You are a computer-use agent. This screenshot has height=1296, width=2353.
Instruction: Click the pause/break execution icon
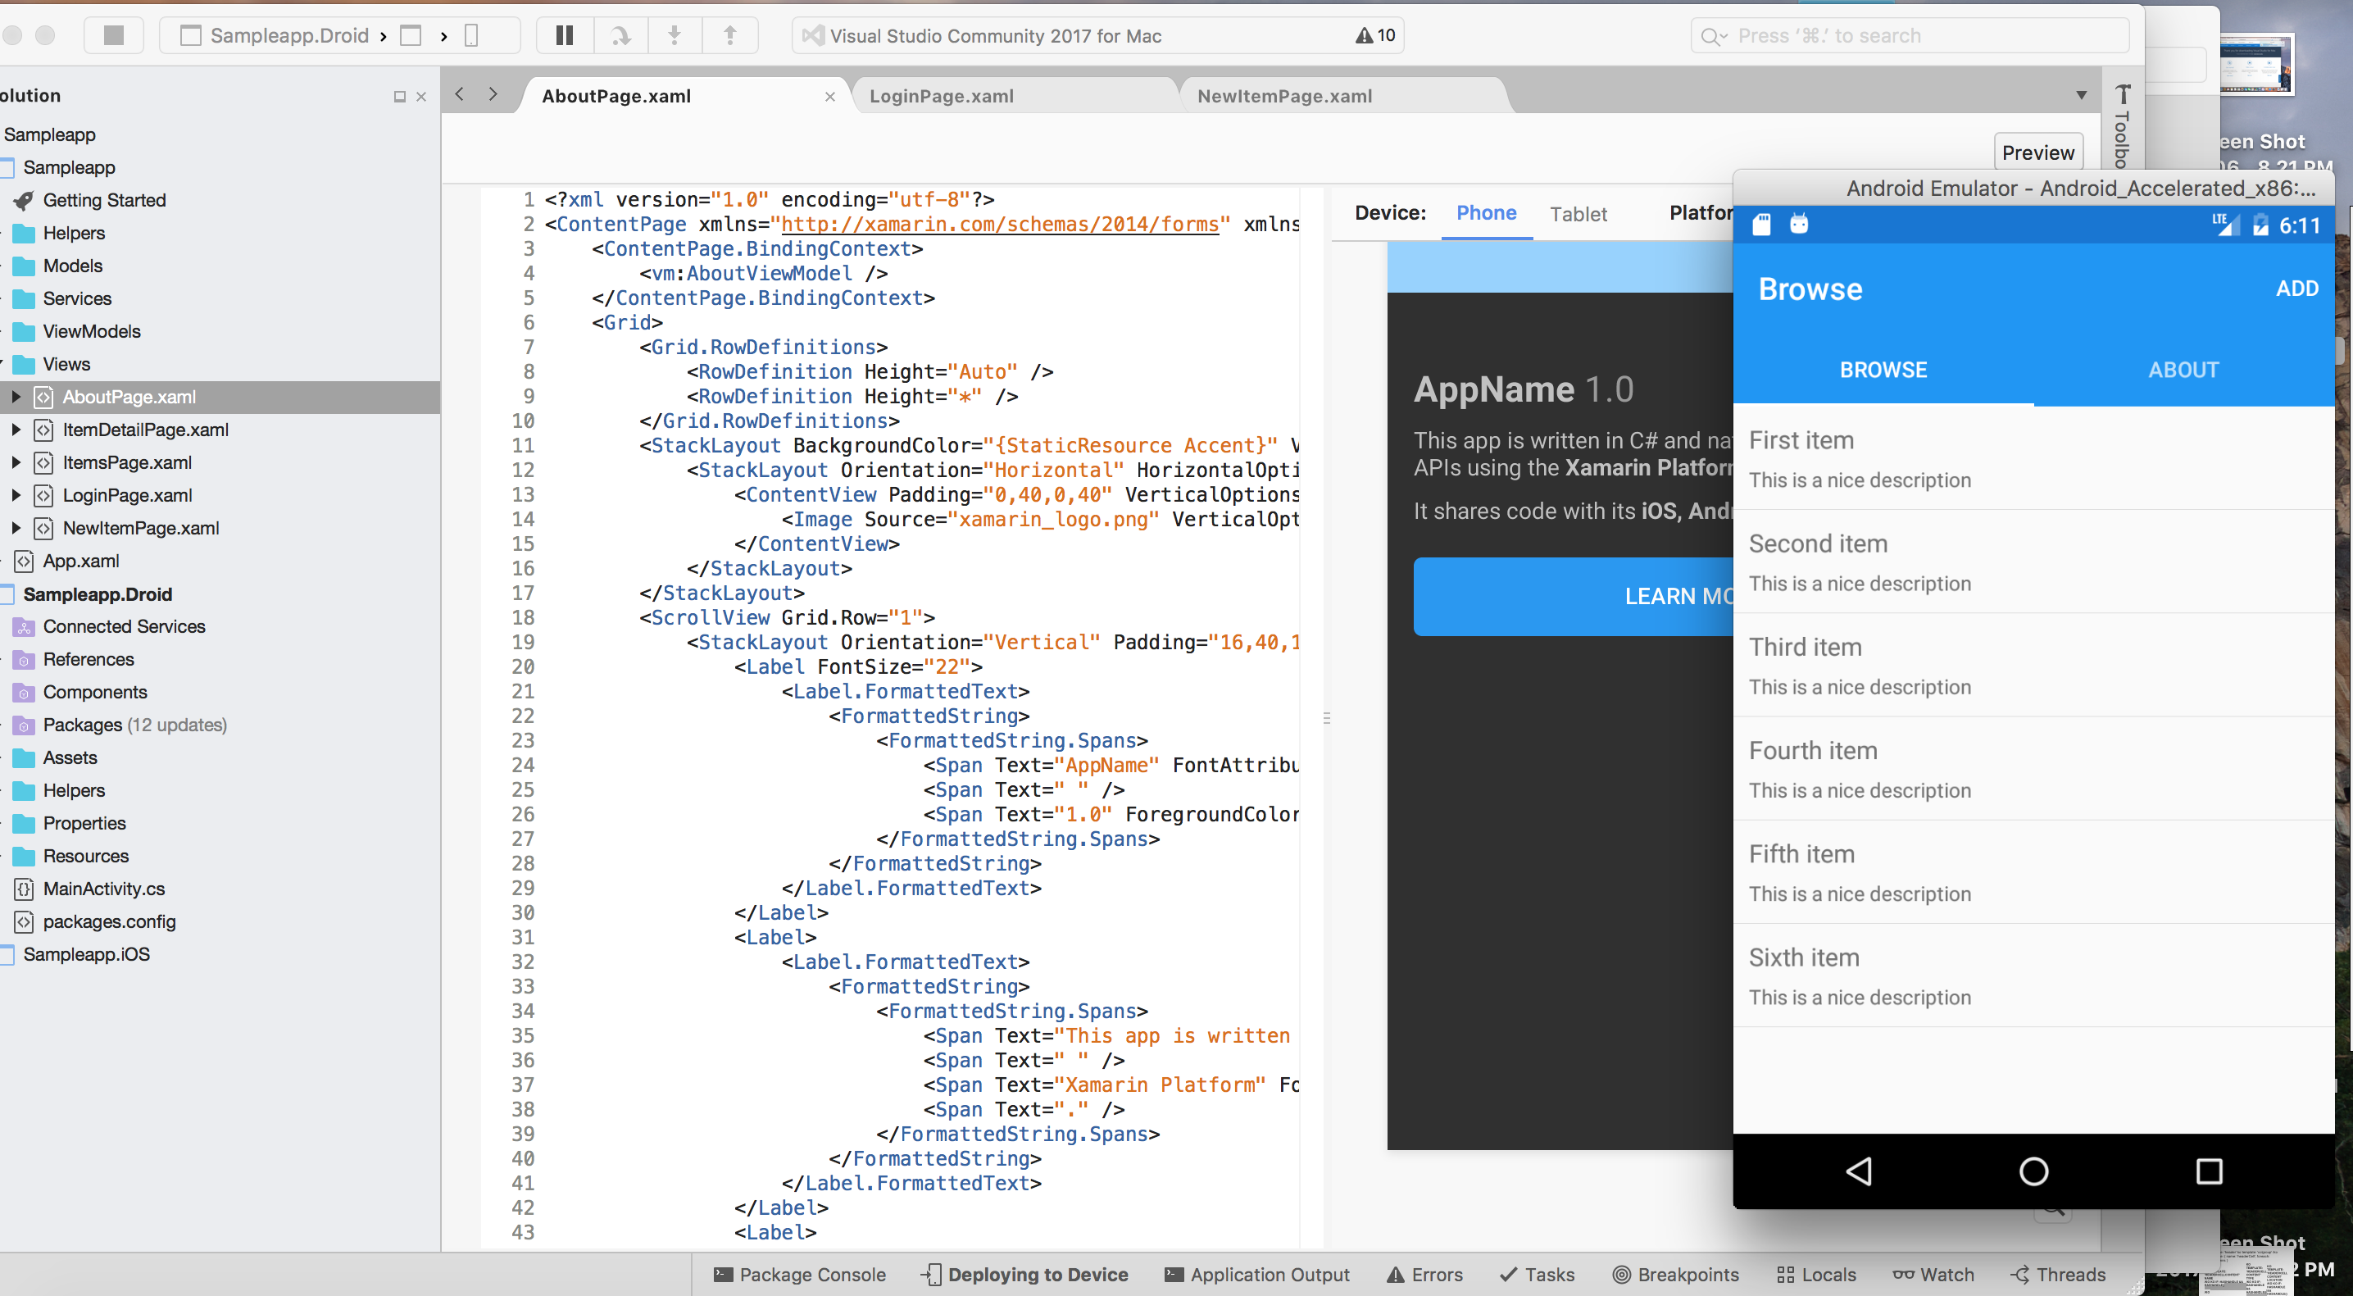click(566, 35)
